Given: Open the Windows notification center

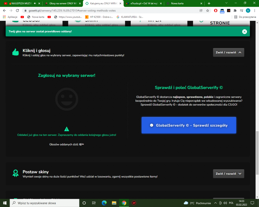Looking at the screenshot, I should (x=252, y=203).
